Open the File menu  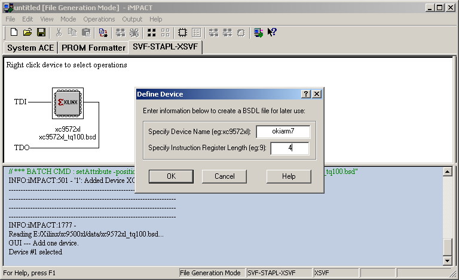tap(10, 19)
